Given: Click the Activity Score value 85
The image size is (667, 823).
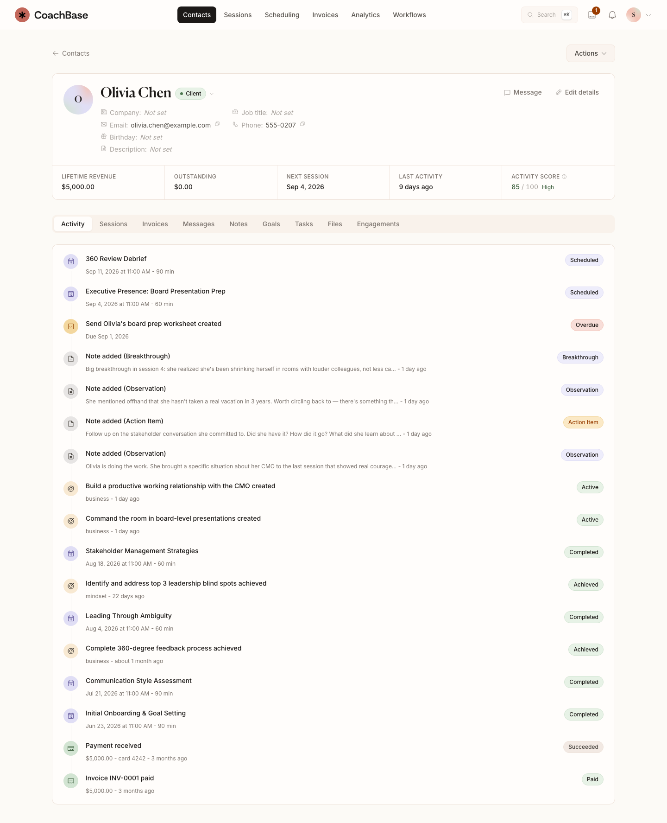Looking at the screenshot, I should pos(516,187).
